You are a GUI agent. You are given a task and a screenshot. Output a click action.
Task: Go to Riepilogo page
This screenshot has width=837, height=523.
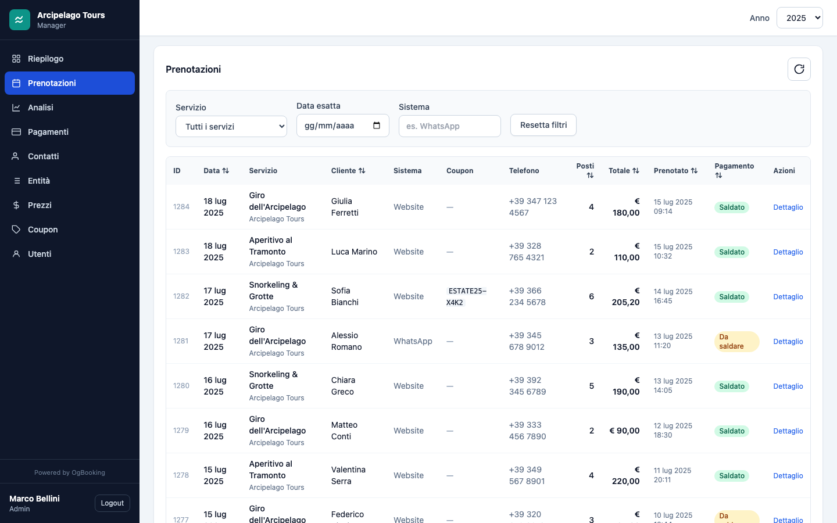click(x=70, y=59)
